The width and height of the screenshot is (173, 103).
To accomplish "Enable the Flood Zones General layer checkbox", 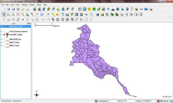I will [4, 31].
